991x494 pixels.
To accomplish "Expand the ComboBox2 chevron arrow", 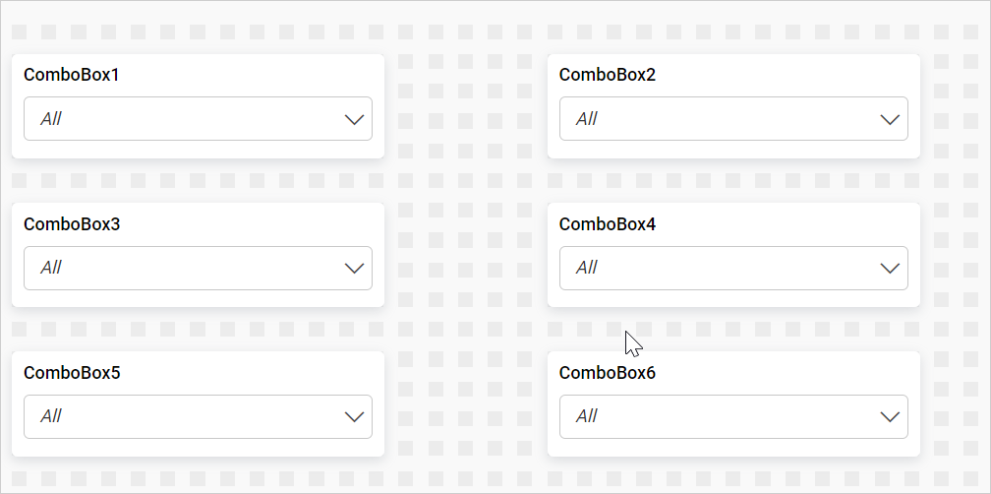I will coord(890,119).
